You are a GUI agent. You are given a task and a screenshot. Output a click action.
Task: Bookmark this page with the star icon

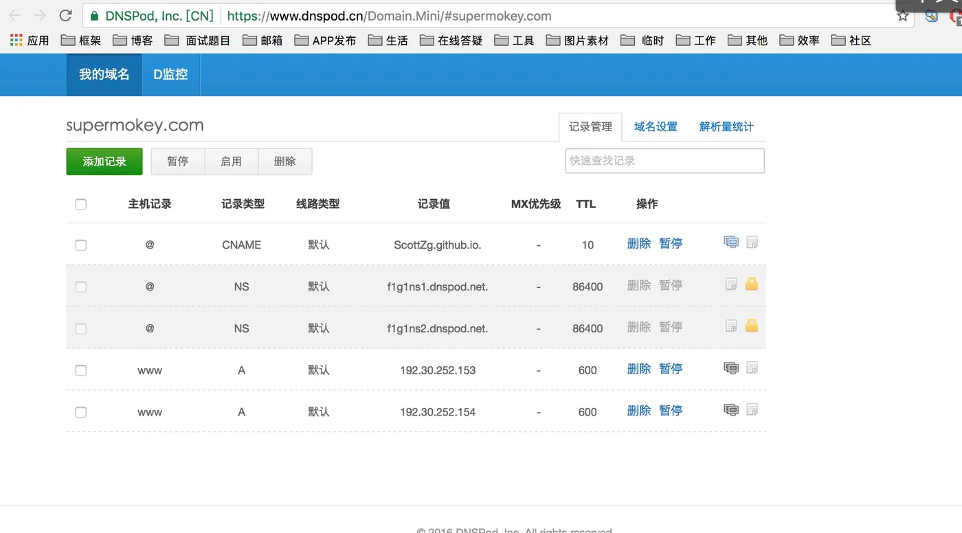point(902,16)
